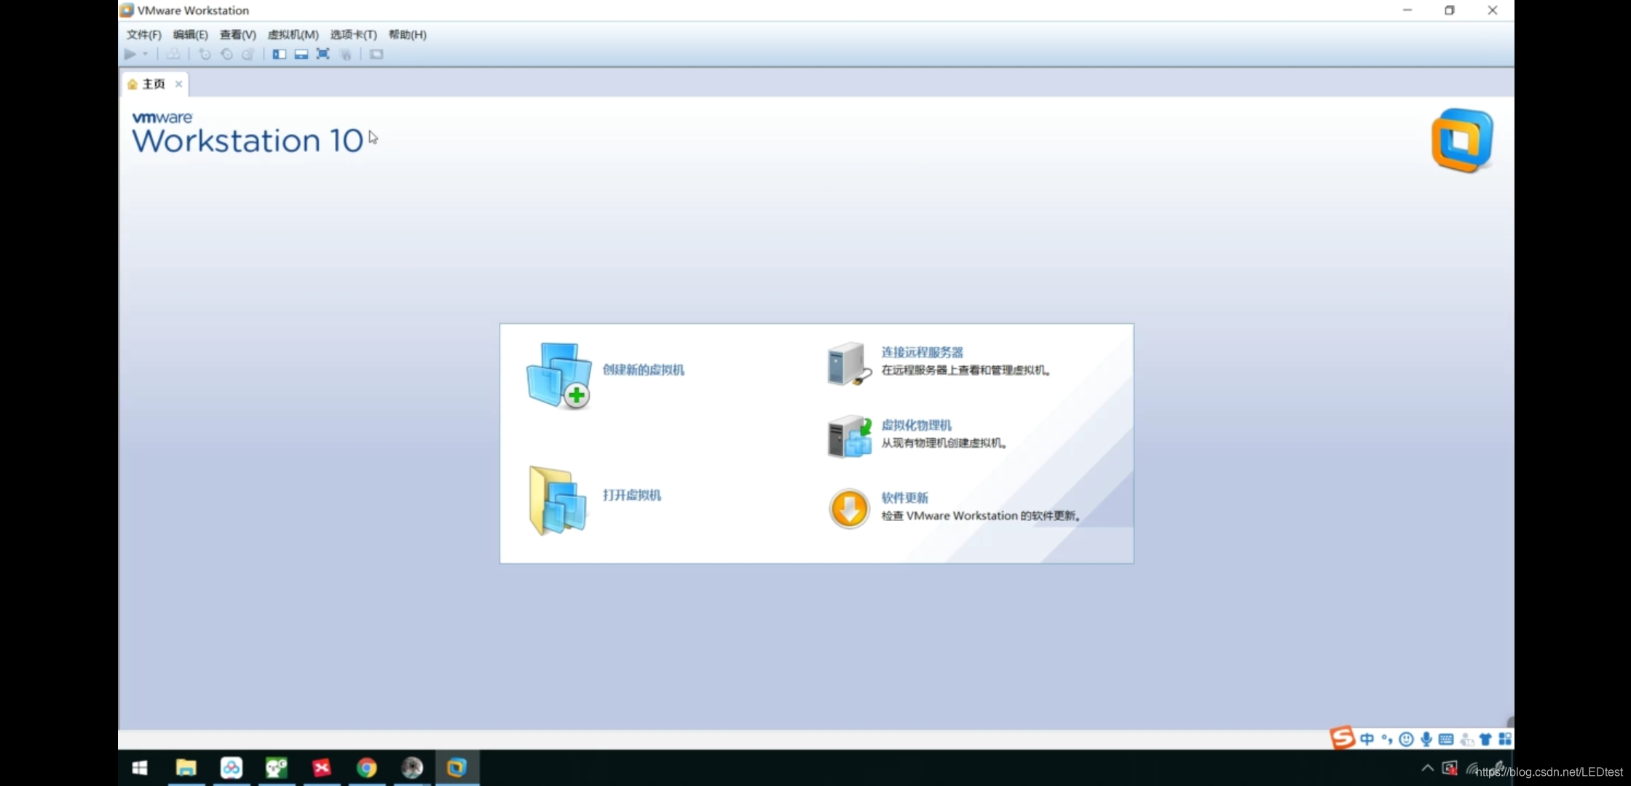Toggle the library sidebar panel icon
The width and height of the screenshot is (1631, 786).
(279, 54)
